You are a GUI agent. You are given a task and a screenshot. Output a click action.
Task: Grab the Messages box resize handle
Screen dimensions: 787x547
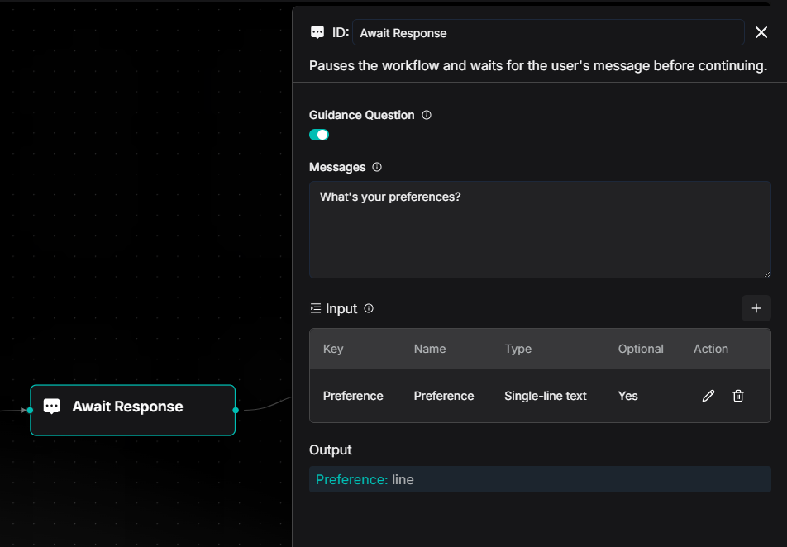click(x=766, y=273)
